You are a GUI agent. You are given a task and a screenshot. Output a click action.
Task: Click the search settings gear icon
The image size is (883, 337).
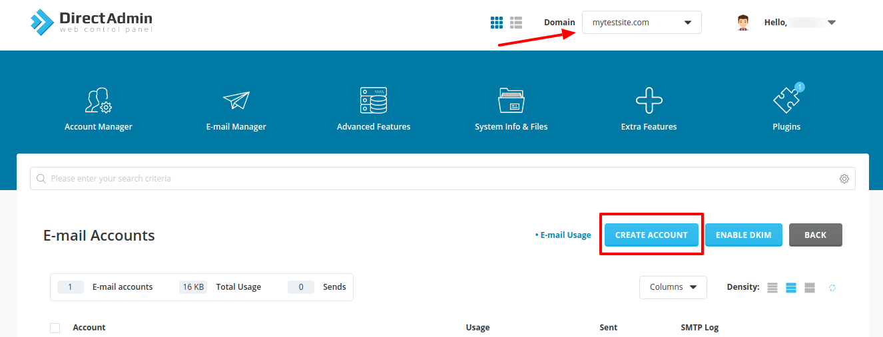pos(844,179)
